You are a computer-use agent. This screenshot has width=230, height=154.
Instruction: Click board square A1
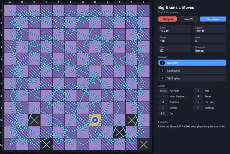(x=10, y=10)
